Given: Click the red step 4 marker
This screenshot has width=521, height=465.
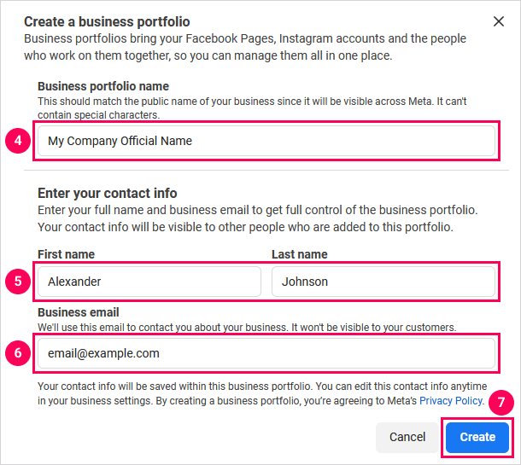Looking at the screenshot, I should 18,141.
